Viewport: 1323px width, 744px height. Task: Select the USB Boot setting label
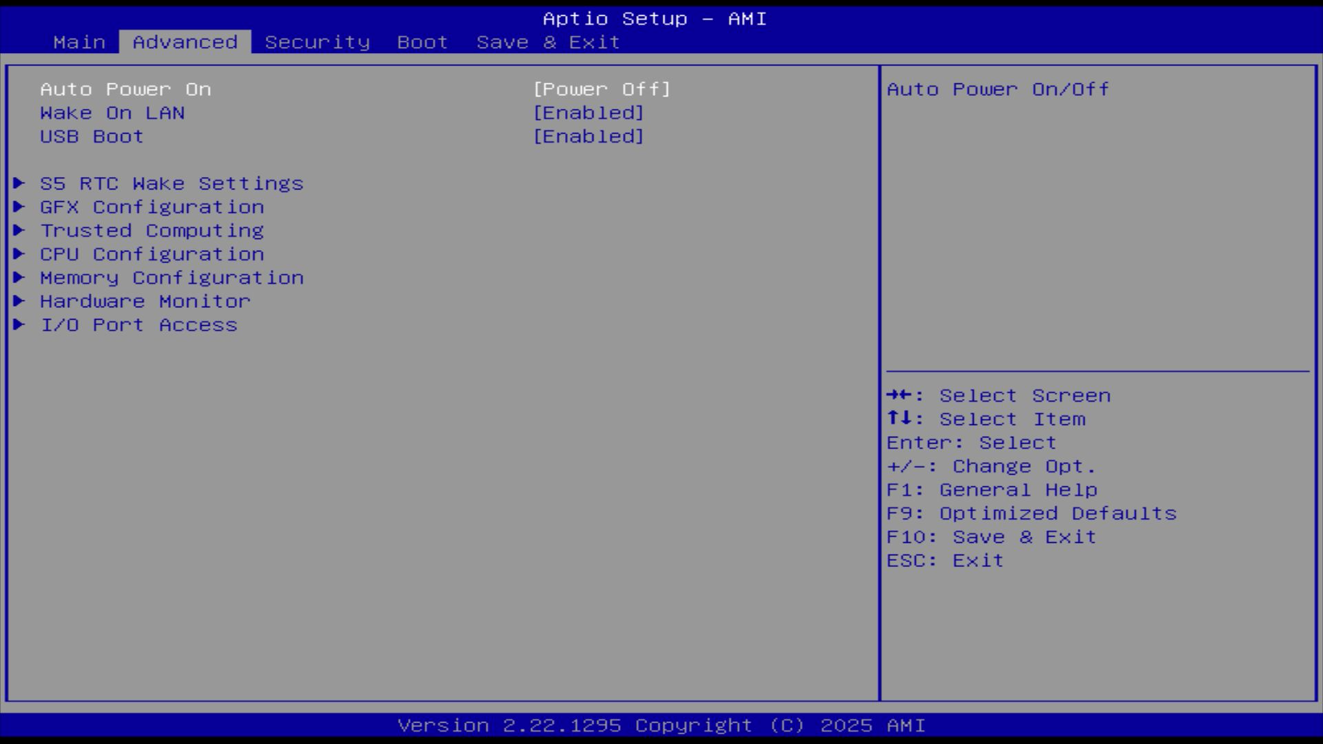[x=92, y=136]
